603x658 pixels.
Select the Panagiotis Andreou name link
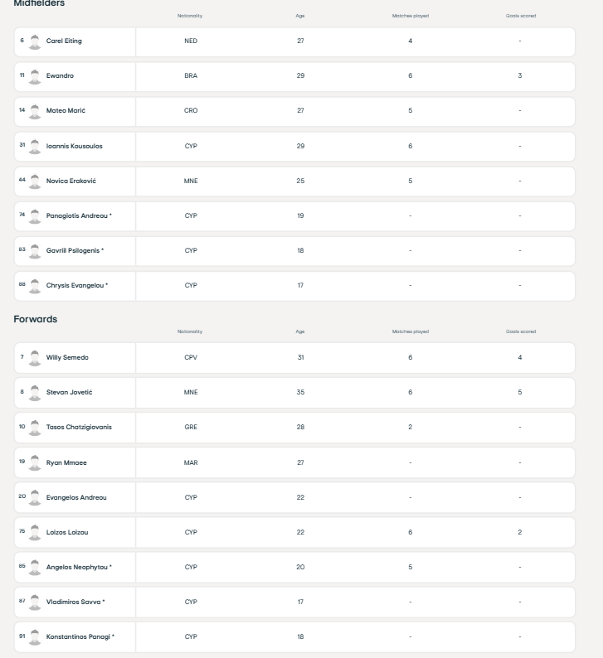79,216
